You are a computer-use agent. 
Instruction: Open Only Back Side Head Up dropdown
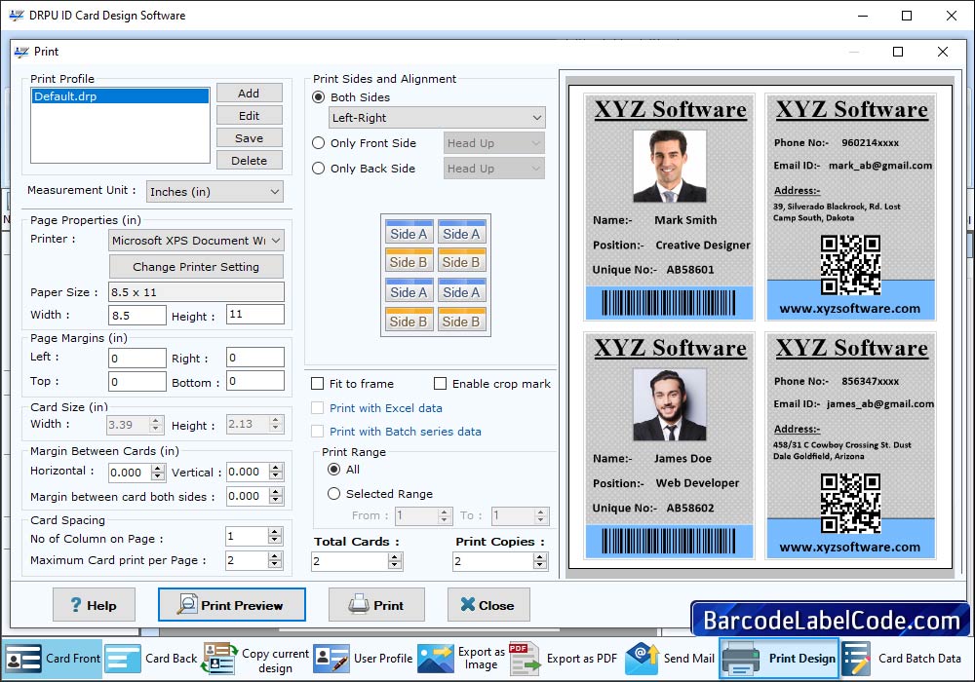[x=493, y=169]
